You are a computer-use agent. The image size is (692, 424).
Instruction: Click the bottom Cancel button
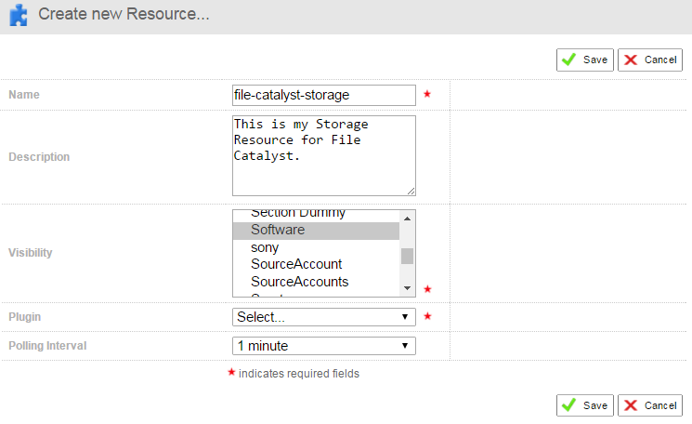(x=649, y=405)
